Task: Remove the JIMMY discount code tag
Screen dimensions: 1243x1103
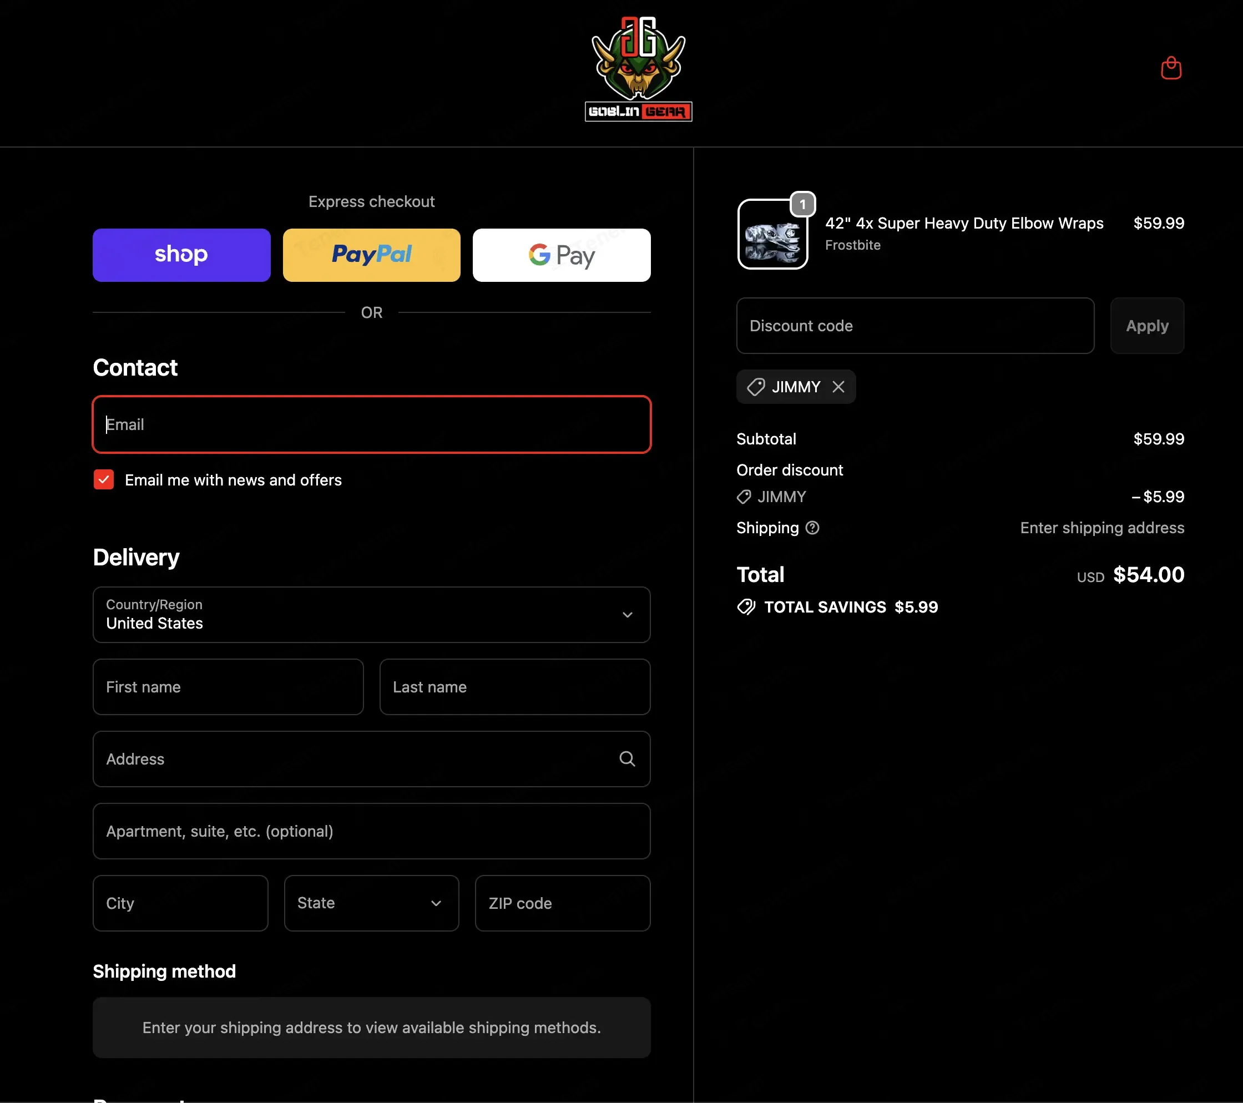Action: point(838,387)
